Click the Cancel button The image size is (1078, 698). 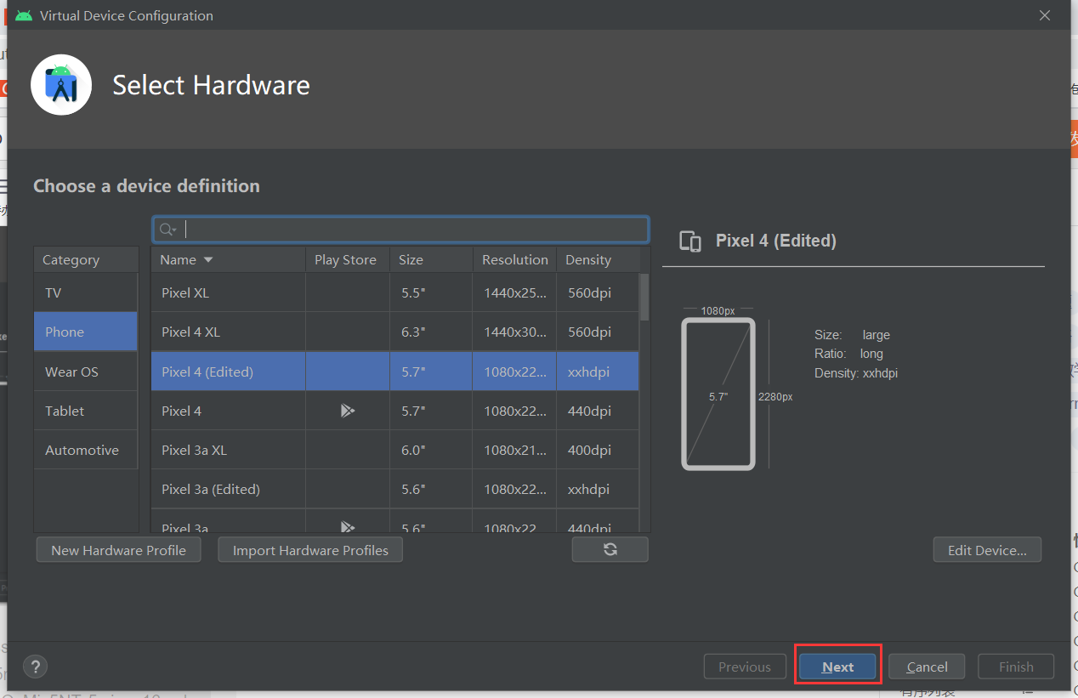click(927, 667)
